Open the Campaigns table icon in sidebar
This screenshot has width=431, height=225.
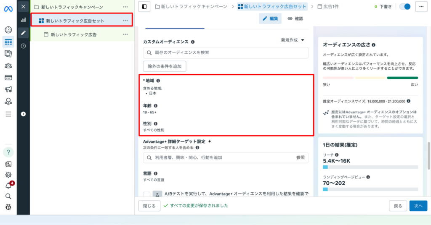(8, 42)
